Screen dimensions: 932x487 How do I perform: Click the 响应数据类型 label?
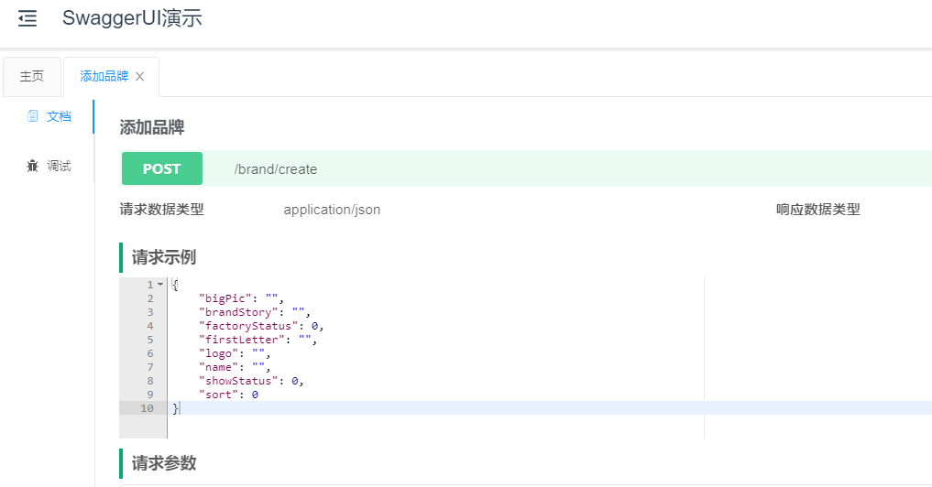click(x=817, y=209)
